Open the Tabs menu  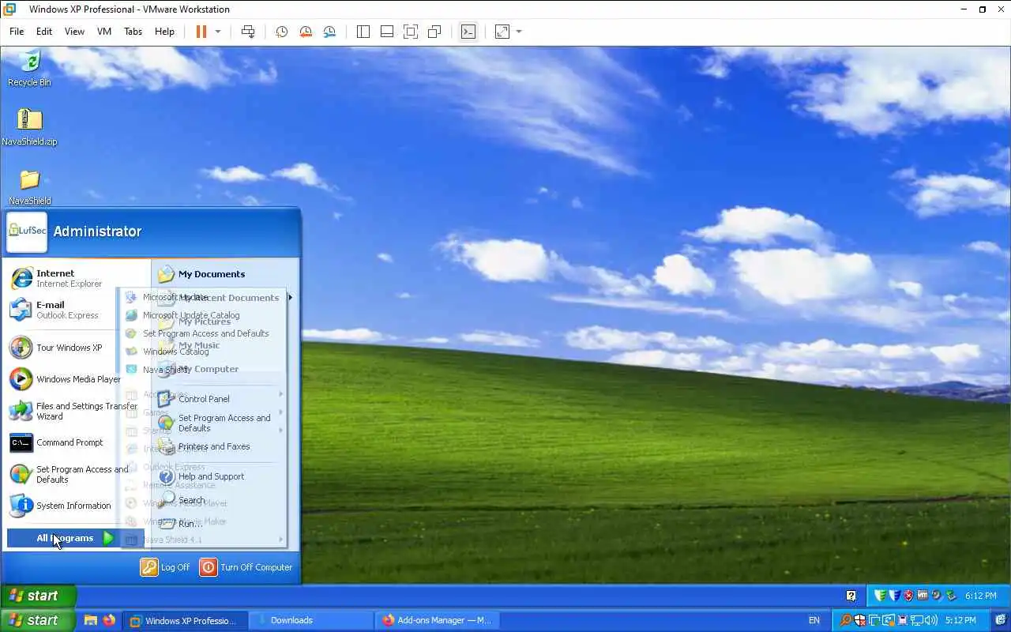click(133, 32)
